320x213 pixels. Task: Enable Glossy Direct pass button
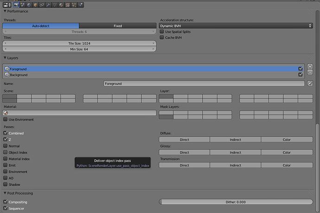pos(184,152)
